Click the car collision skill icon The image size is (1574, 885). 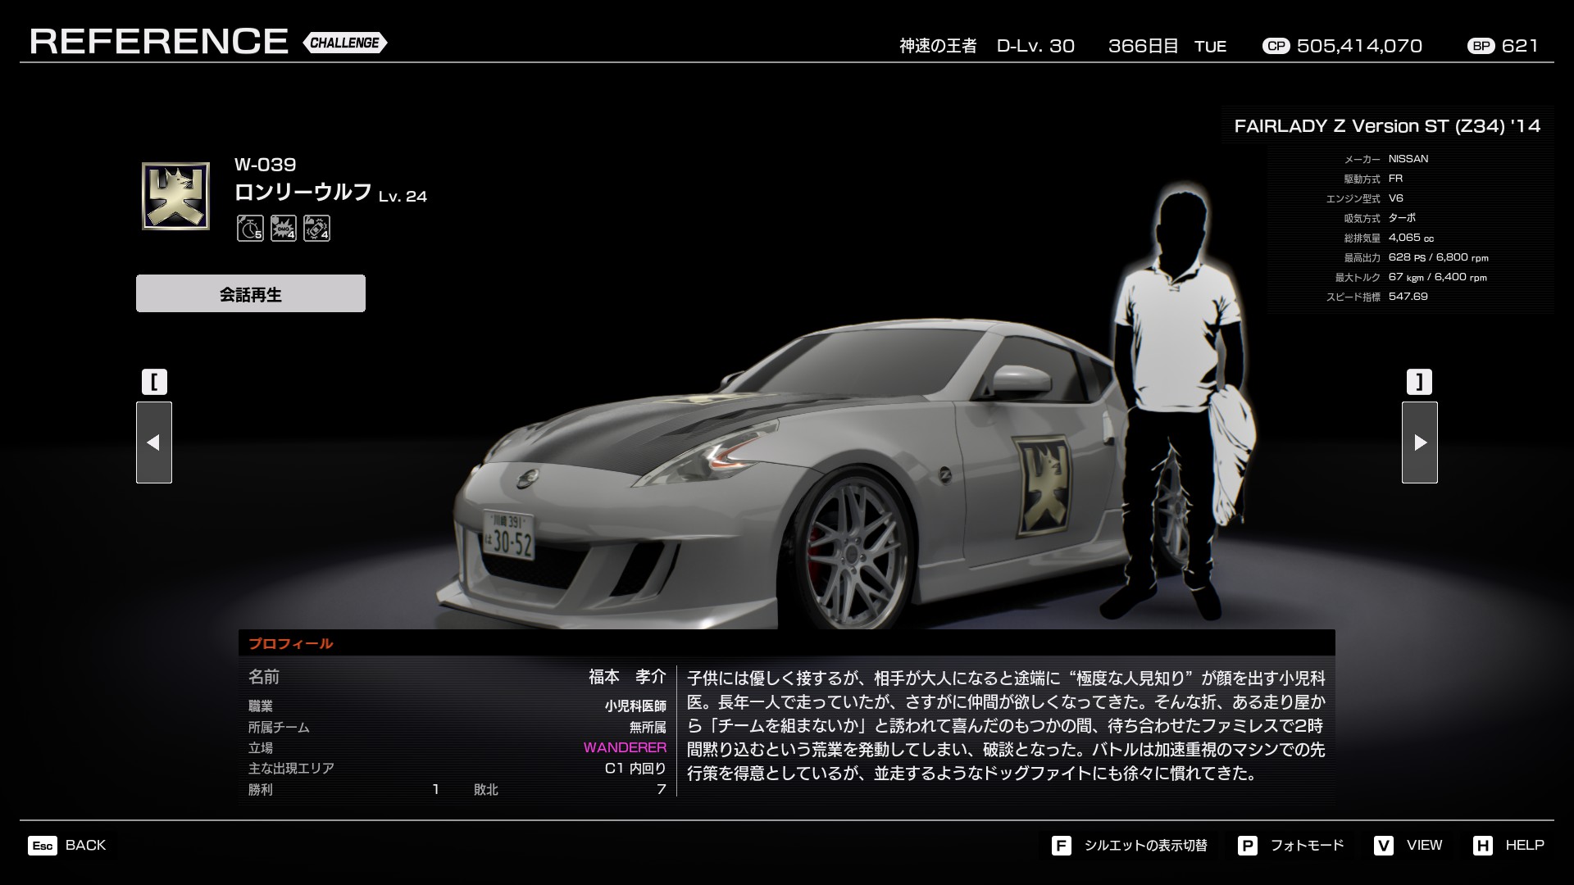pos(316,228)
